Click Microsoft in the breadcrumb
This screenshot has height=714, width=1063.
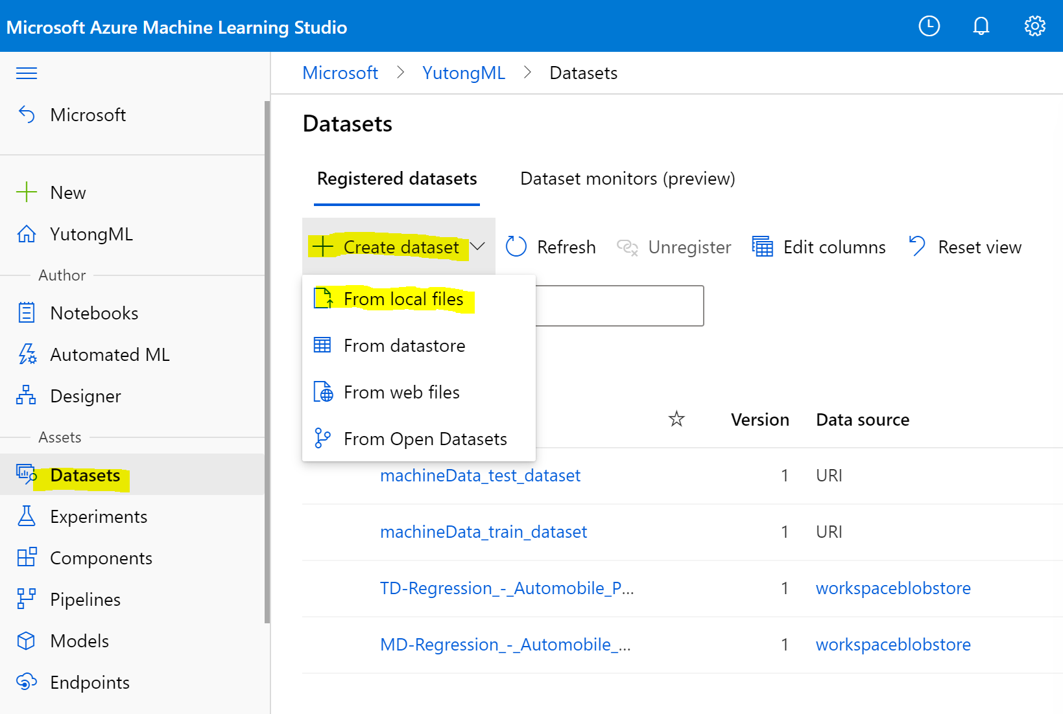(x=340, y=73)
